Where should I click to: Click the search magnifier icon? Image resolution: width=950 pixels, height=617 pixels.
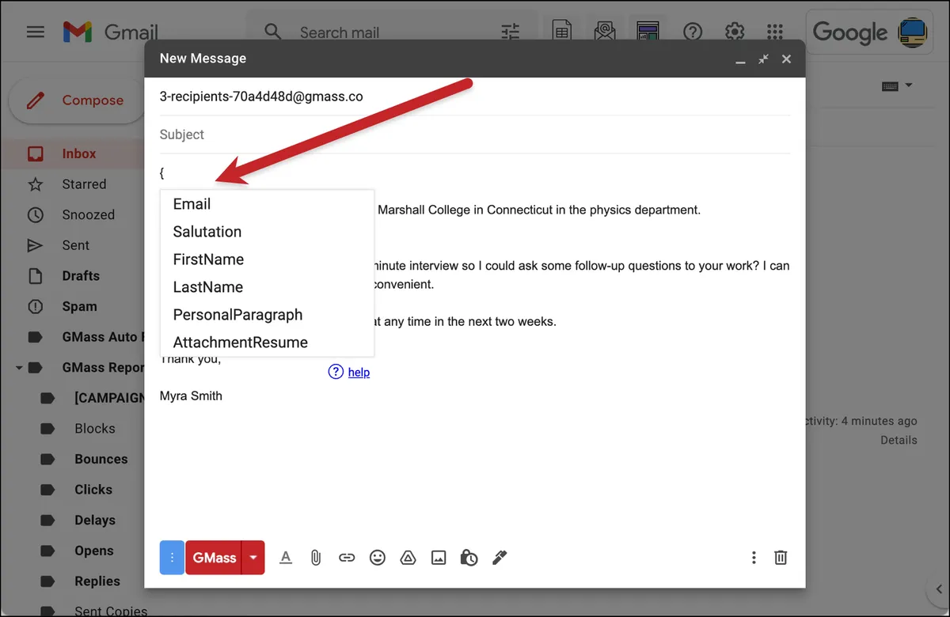272,32
